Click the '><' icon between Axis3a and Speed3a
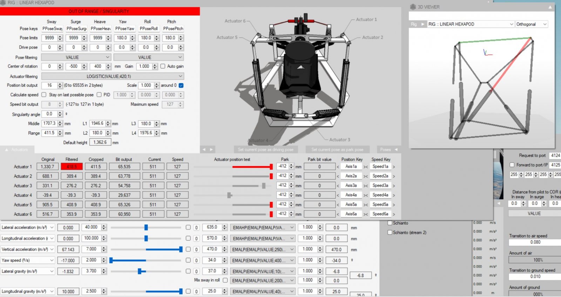The width and height of the screenshot is (561, 297). (365, 186)
